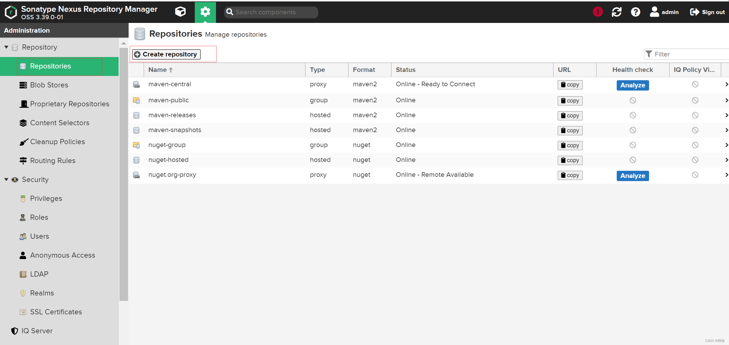Click Create repository button
The height and width of the screenshot is (345, 729).
coord(166,54)
